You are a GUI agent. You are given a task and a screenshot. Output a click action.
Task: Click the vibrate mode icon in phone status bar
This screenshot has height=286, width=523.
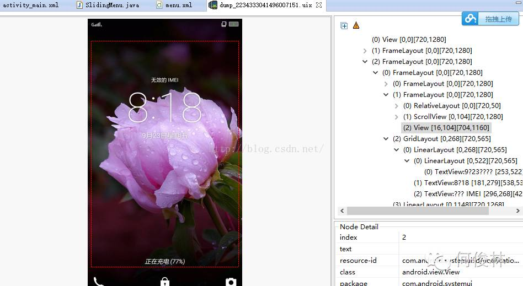pos(224,24)
